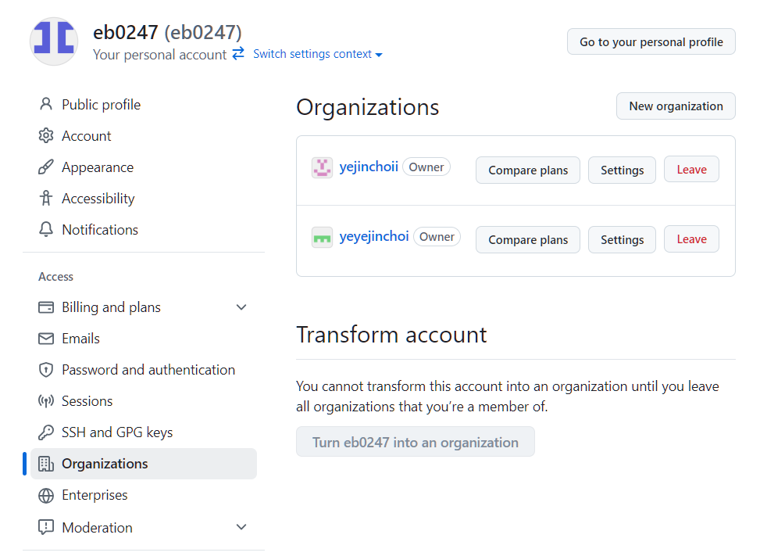This screenshot has width=760, height=556.
Task: Leave the yeyejinchoi organization
Action: coord(692,239)
